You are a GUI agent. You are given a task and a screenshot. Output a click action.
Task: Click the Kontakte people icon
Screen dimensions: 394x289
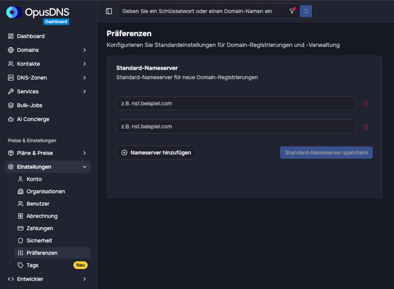pyautogui.click(x=11, y=64)
